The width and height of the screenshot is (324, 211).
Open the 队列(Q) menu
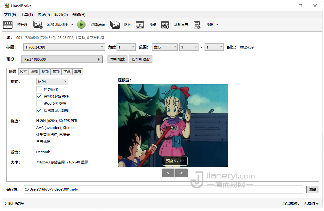pyautogui.click(x=61, y=15)
